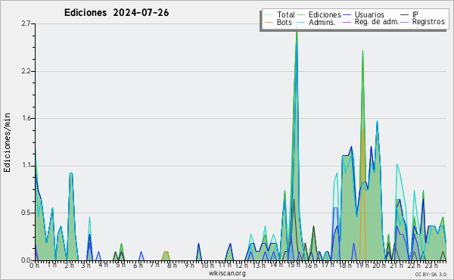Click the Total legend cyan line swatch

tap(269, 15)
